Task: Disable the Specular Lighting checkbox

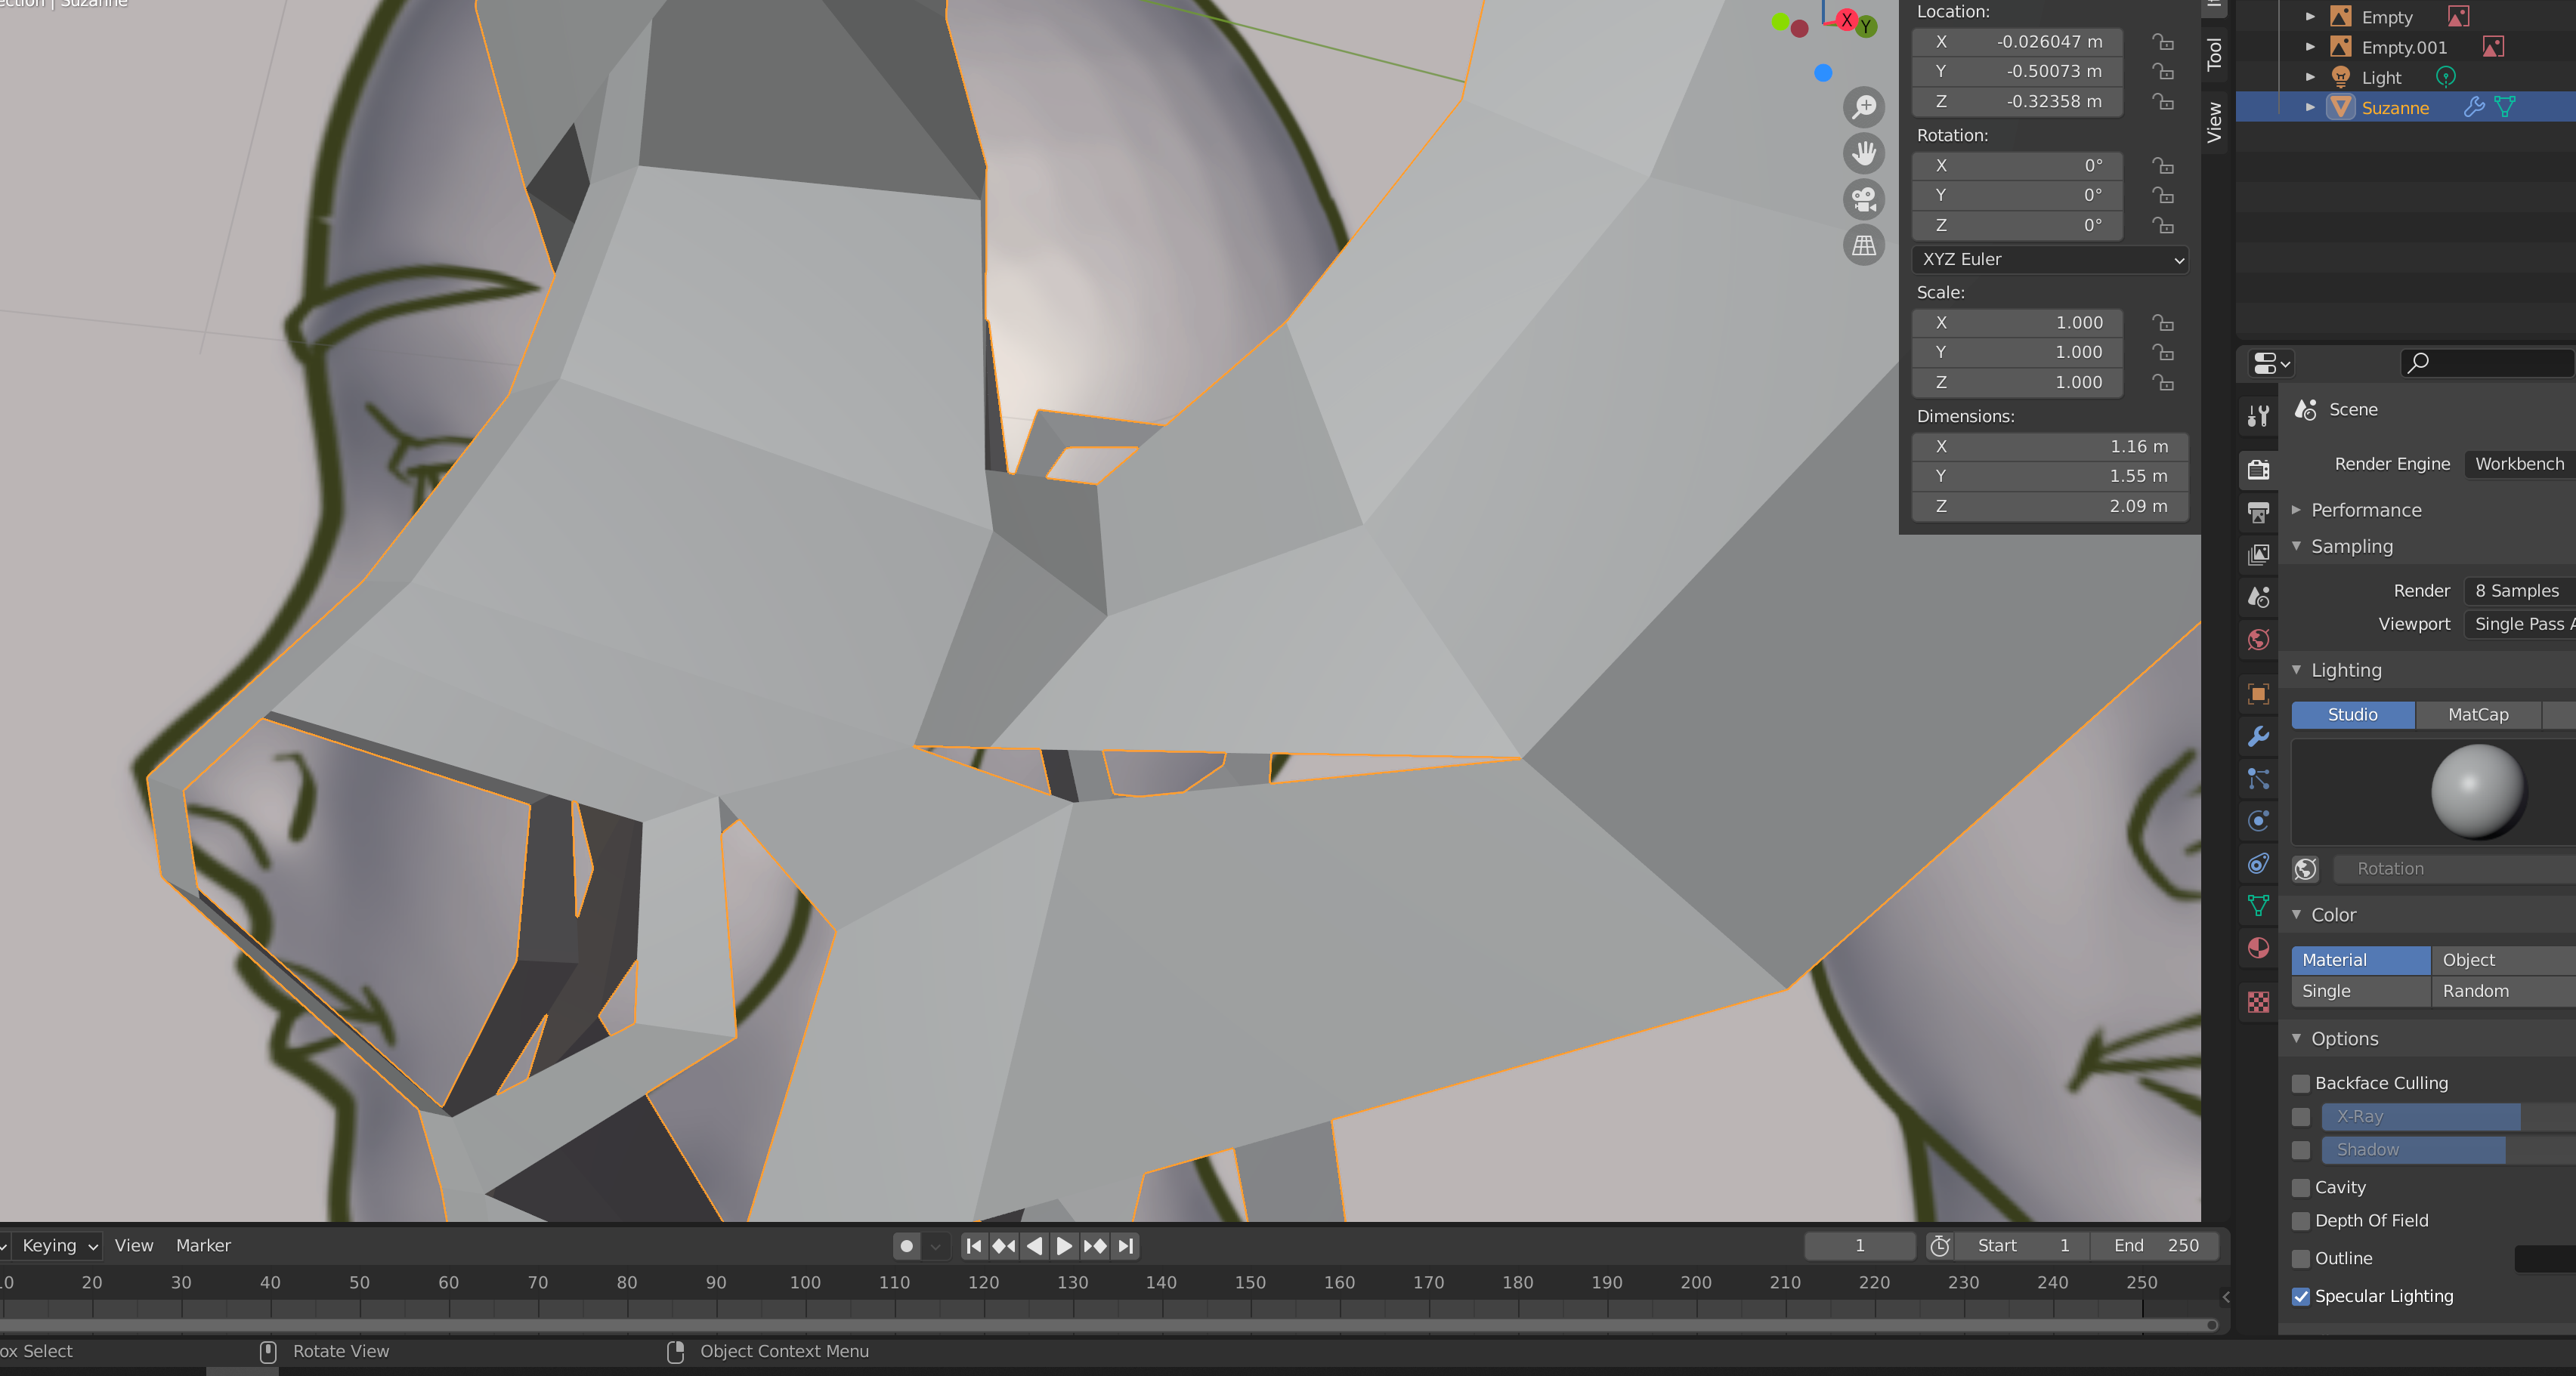Action: pyautogui.click(x=2301, y=1296)
